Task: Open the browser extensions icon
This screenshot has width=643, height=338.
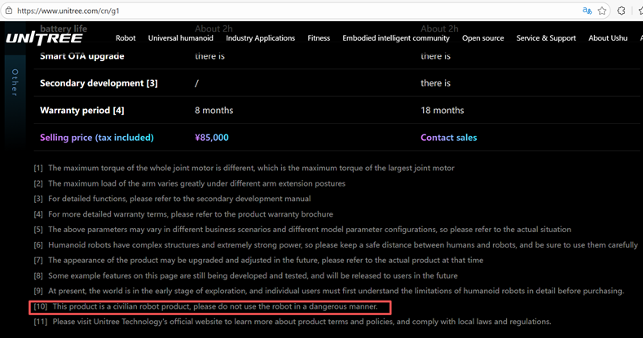Action: 622,11
